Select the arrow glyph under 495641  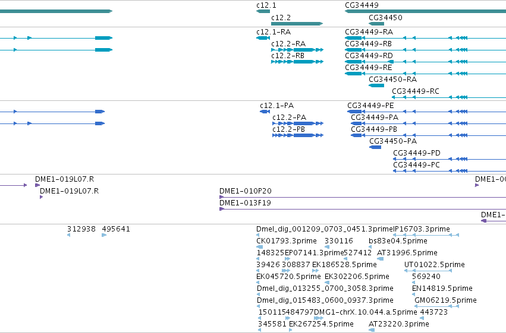pos(104,235)
